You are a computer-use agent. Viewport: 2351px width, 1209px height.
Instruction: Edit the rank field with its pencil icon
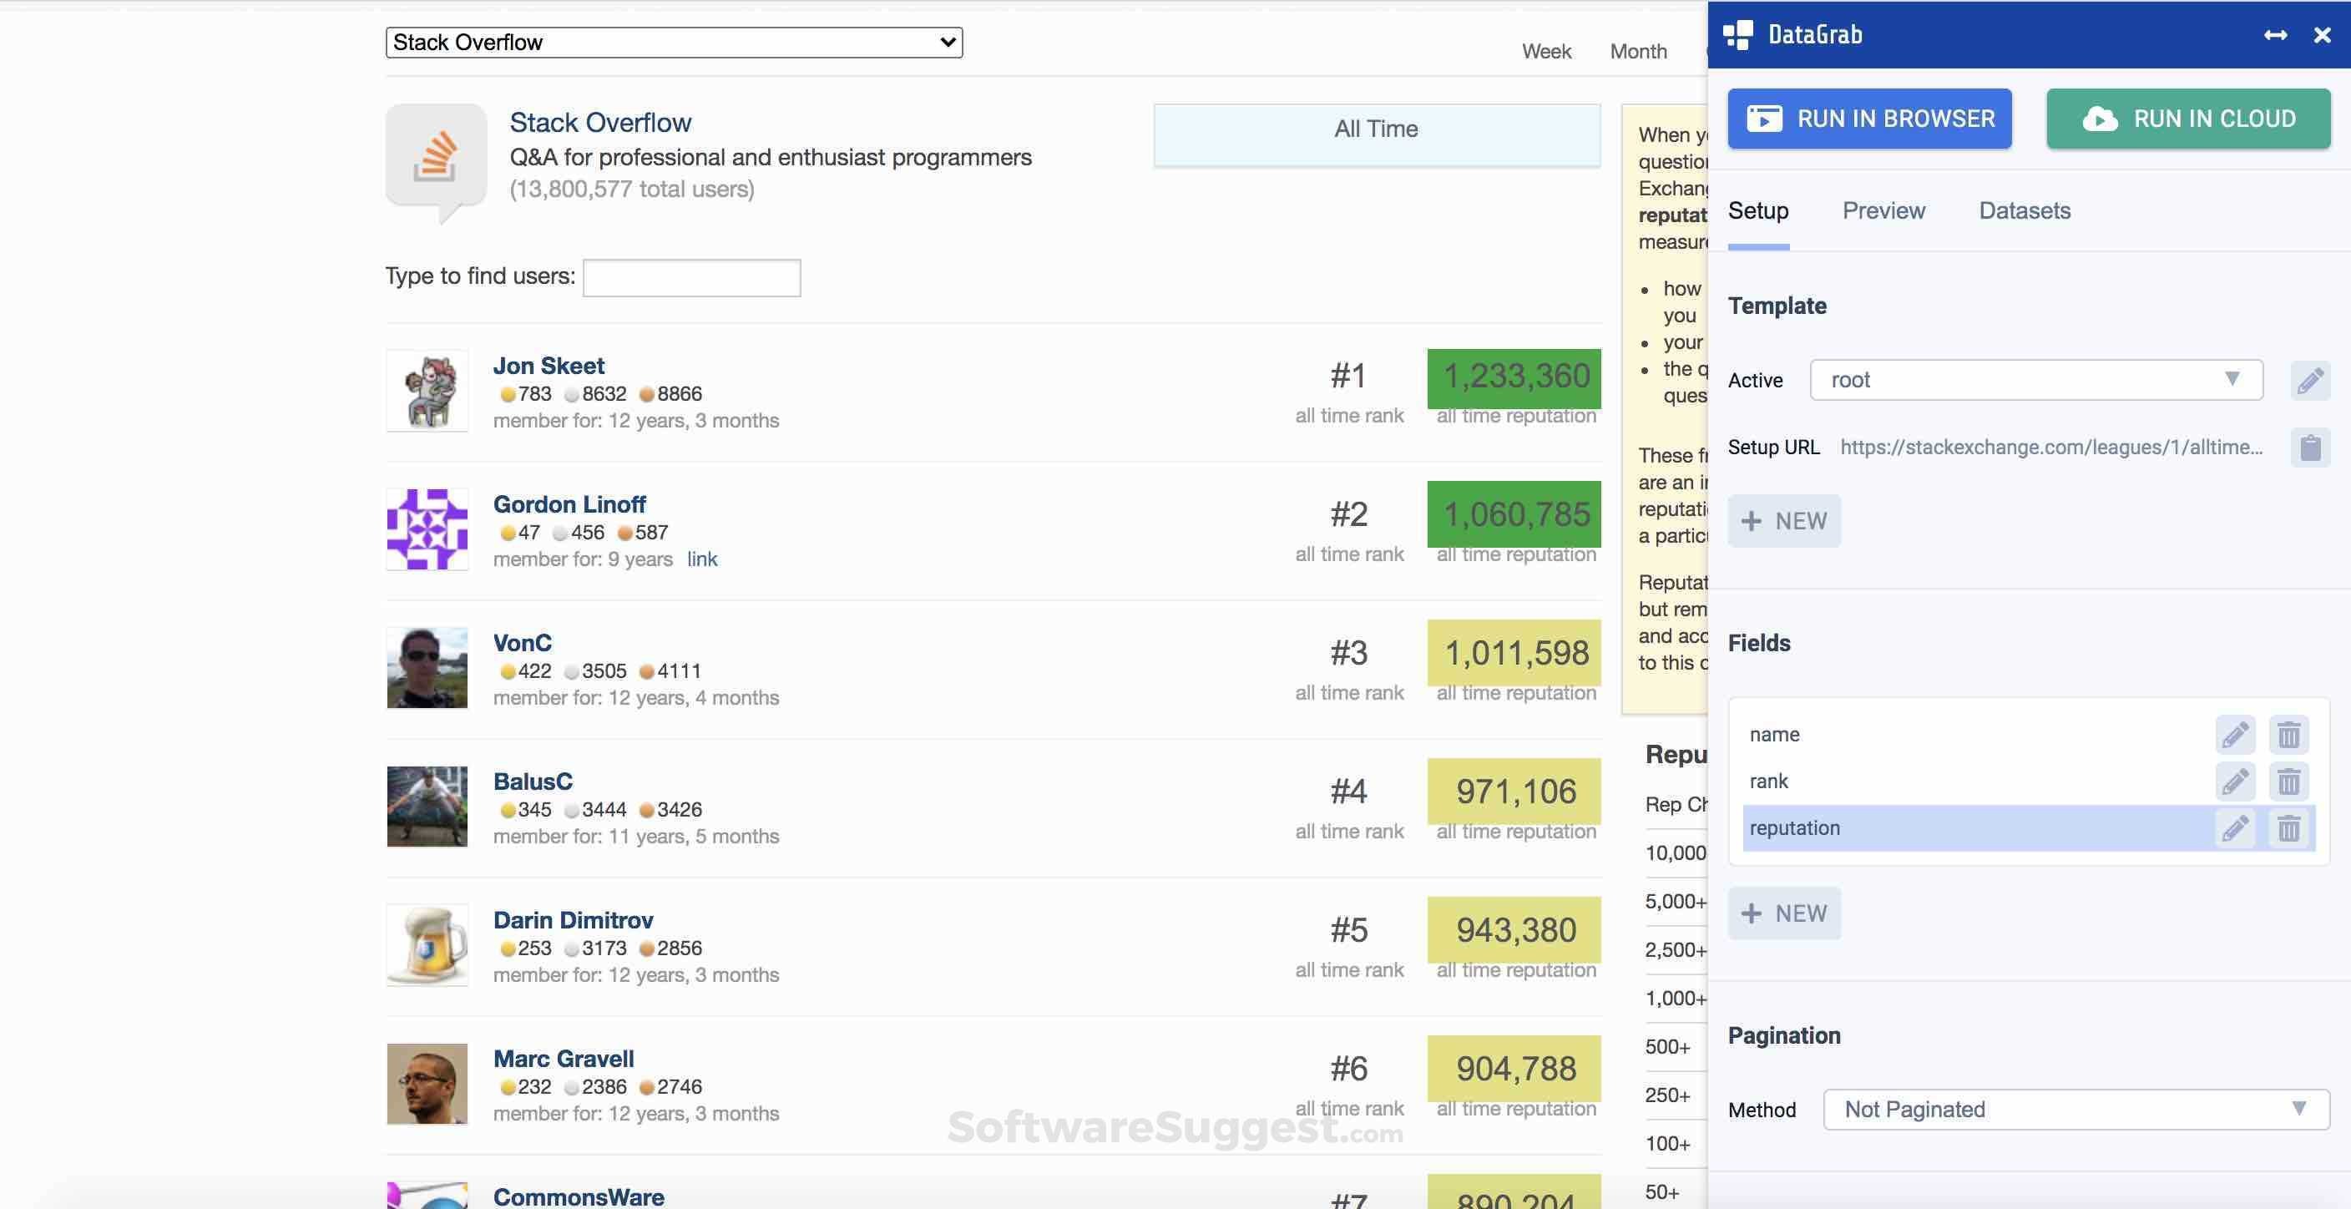[x=2233, y=781]
